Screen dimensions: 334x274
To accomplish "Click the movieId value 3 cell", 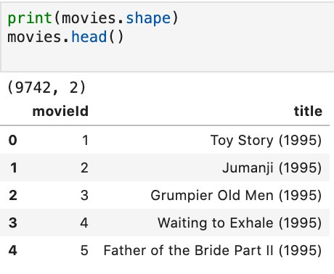I will (x=84, y=196).
